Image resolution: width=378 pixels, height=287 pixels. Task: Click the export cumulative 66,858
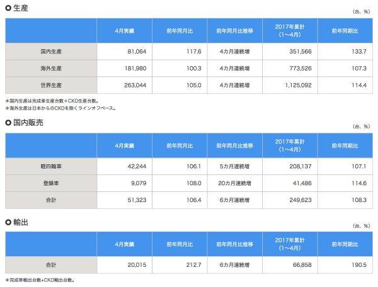pyautogui.click(x=302, y=265)
